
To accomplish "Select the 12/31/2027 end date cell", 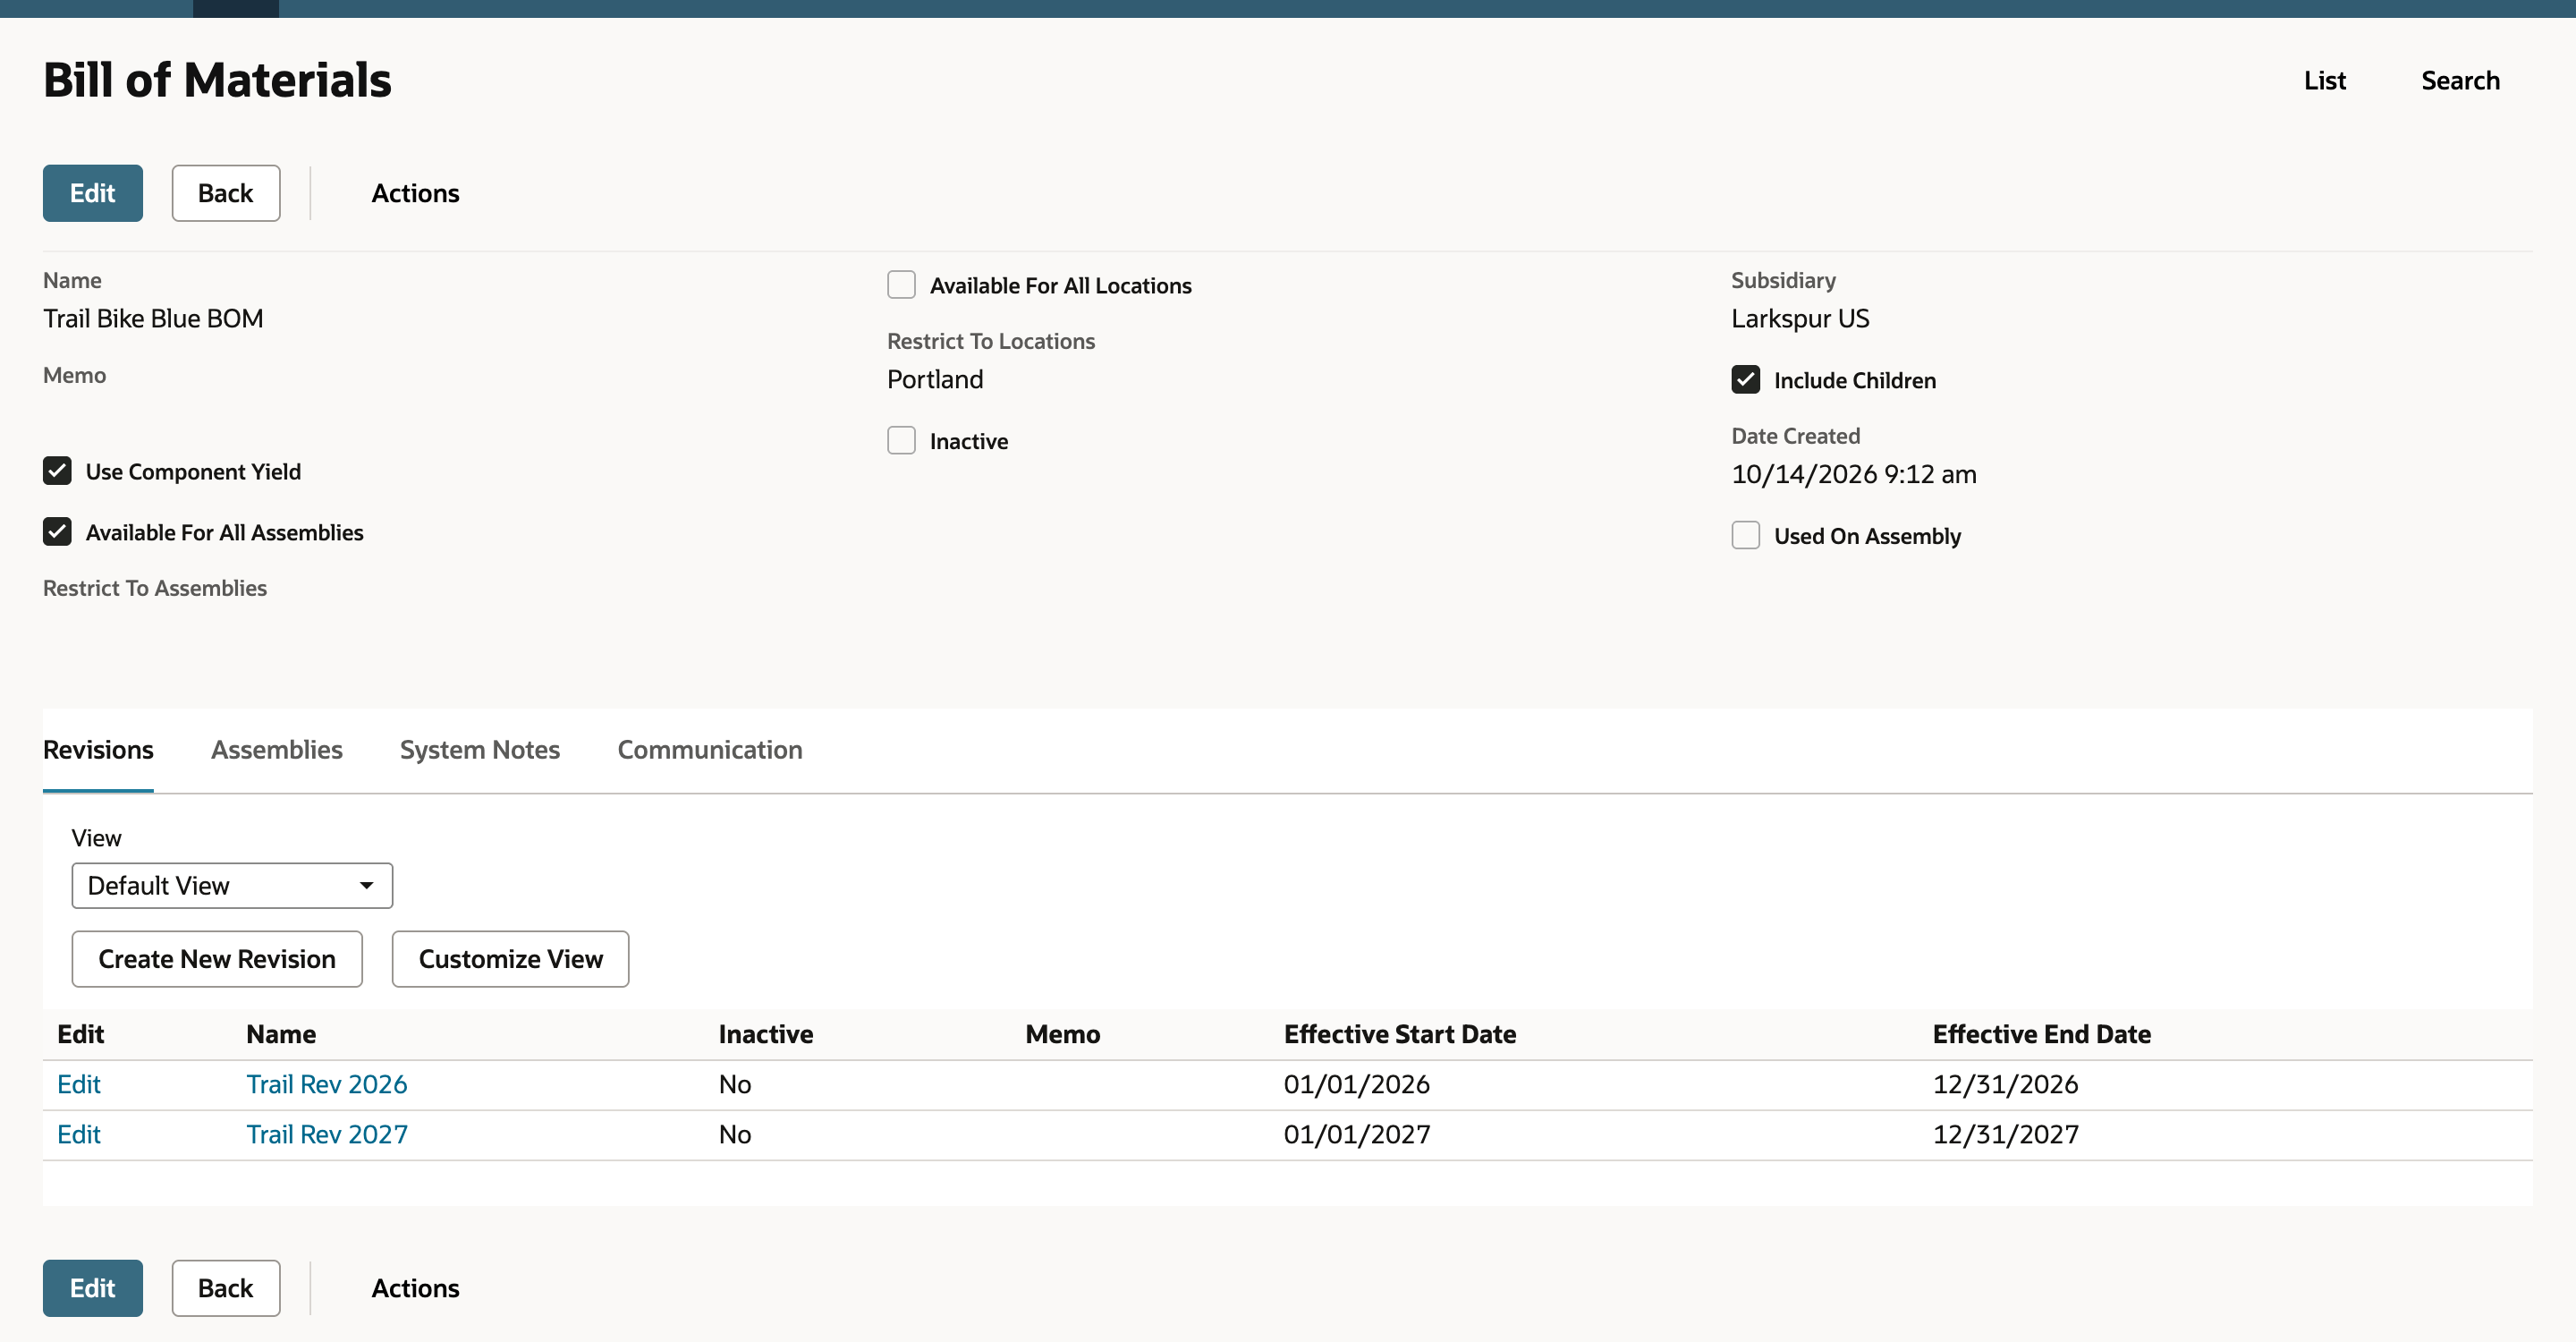I will point(2005,1134).
